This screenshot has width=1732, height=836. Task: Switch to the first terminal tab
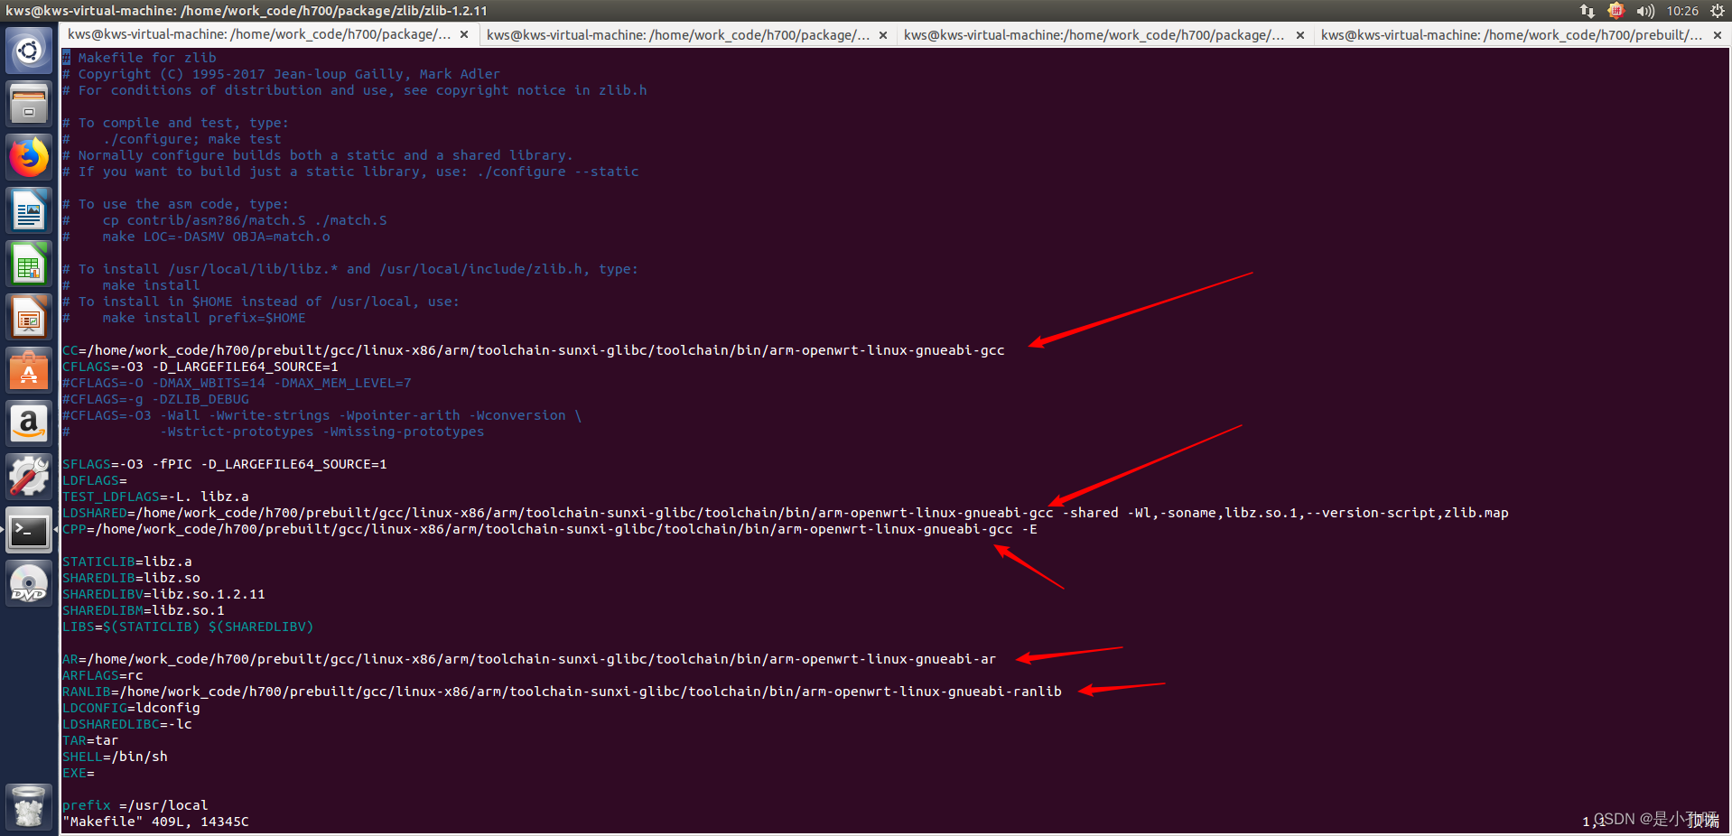268,35
